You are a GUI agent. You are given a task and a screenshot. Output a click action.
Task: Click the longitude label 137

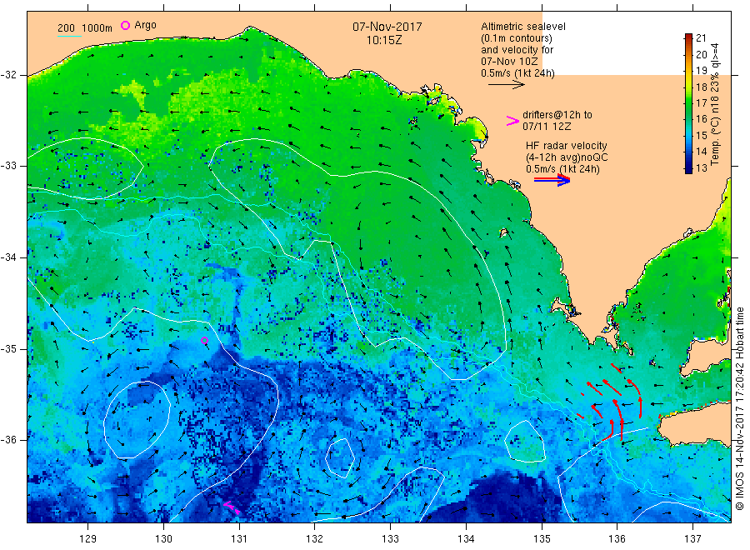click(x=692, y=539)
